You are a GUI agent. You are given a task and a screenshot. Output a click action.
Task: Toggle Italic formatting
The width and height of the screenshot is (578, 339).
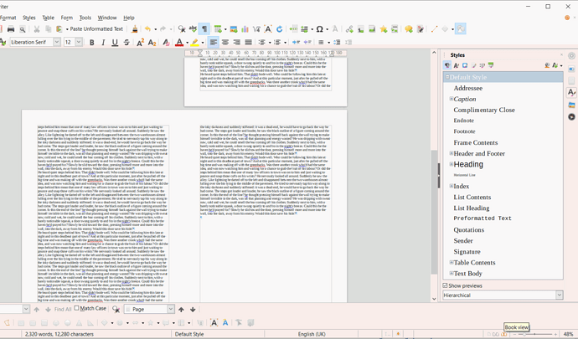pyautogui.click(x=103, y=43)
